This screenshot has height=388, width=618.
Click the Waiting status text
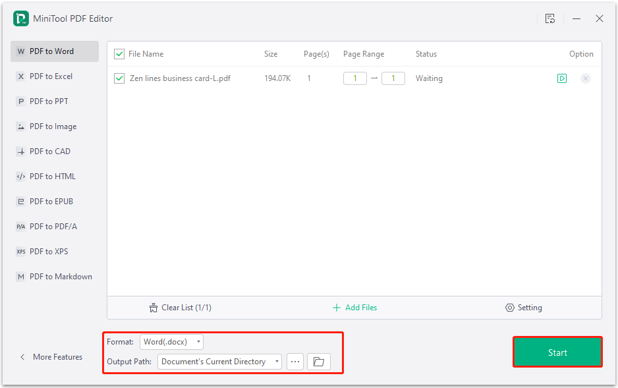click(x=429, y=78)
